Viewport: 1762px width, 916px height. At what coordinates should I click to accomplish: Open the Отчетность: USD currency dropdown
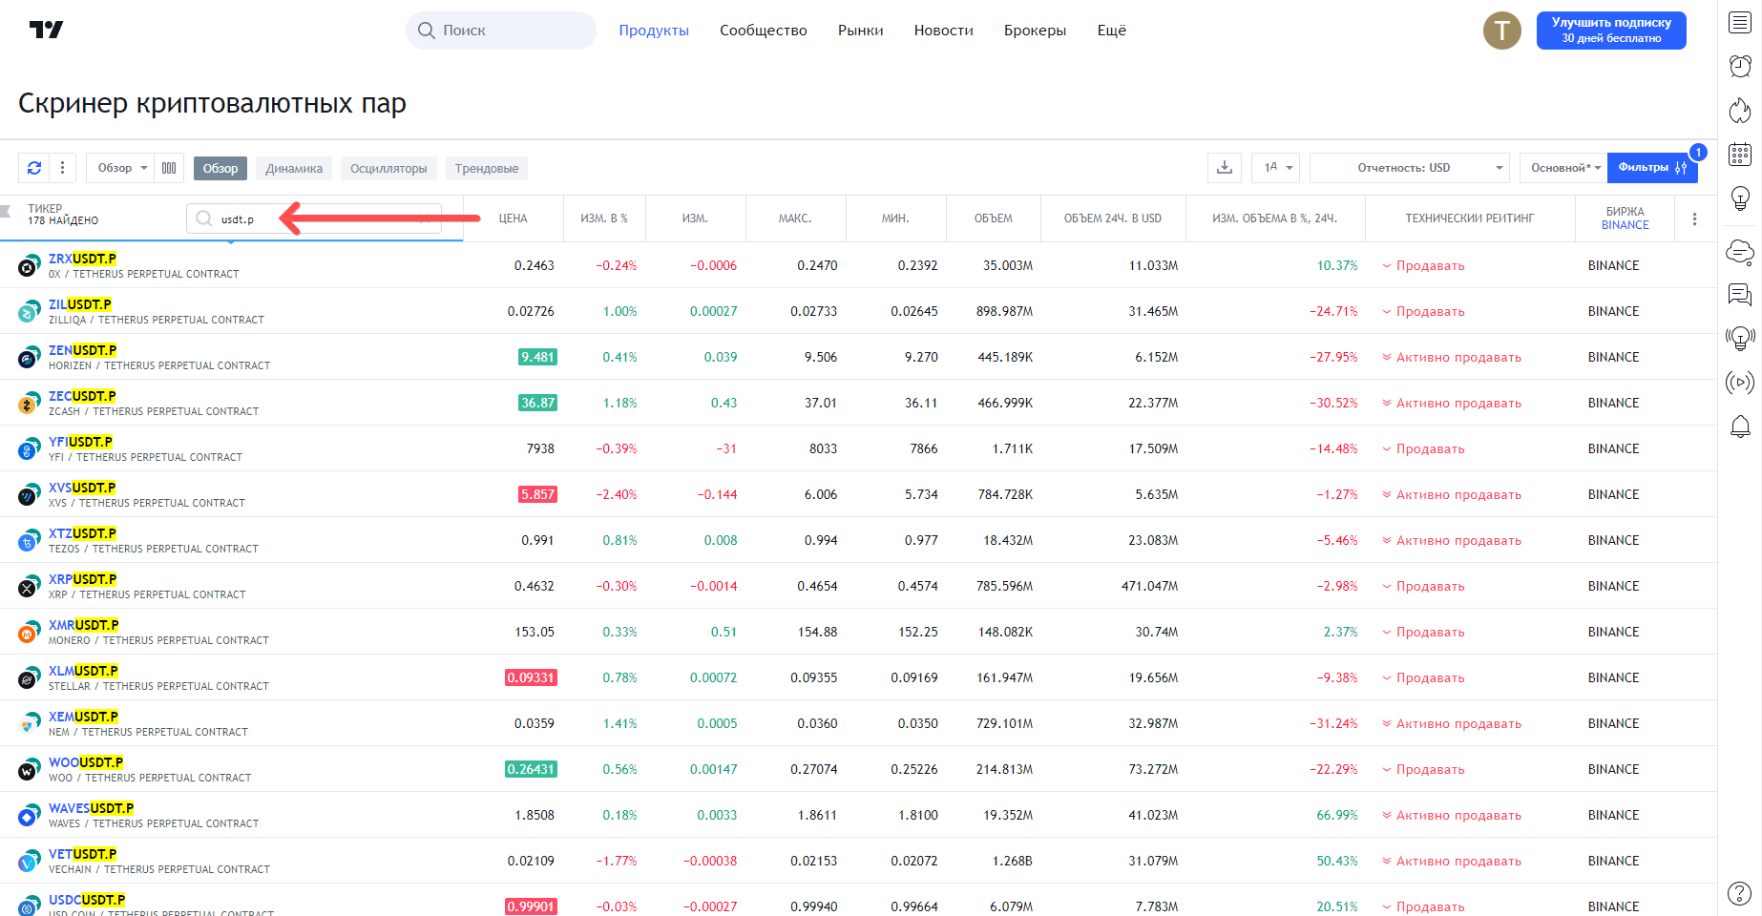click(1410, 168)
